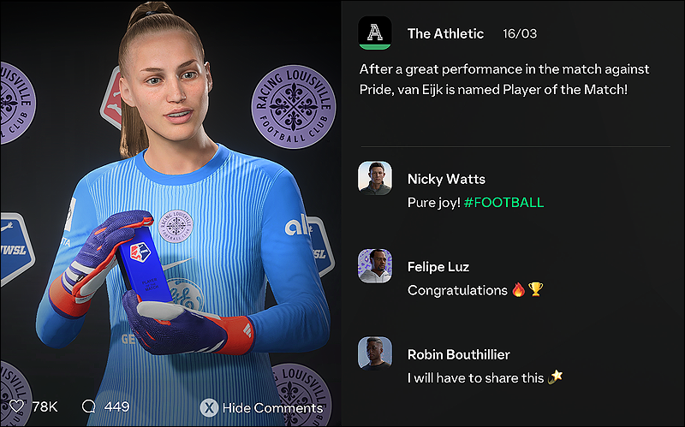This screenshot has height=427, width=685.
Task: Select The Athletic account name
Action: click(x=445, y=33)
